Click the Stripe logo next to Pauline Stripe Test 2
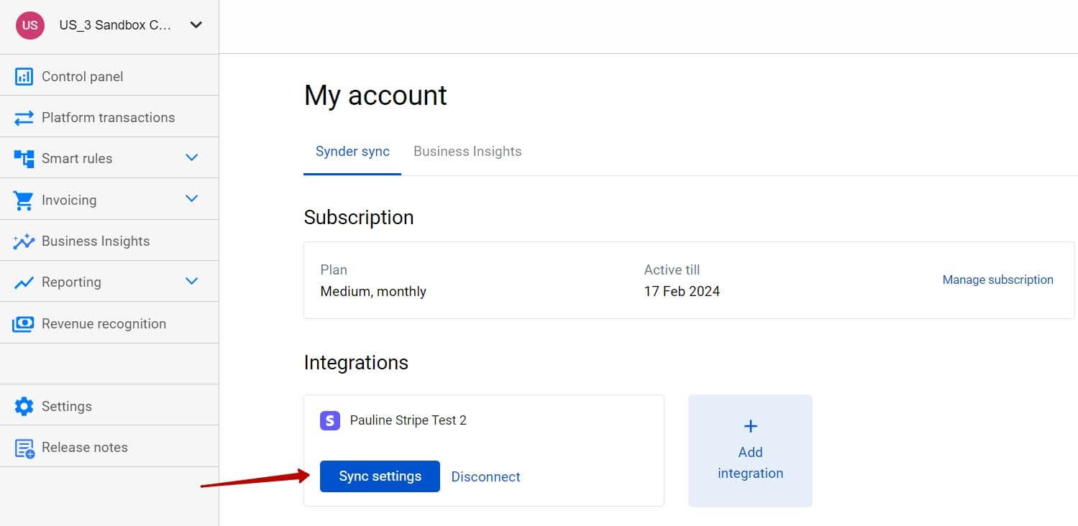1078x526 pixels. pyautogui.click(x=329, y=420)
